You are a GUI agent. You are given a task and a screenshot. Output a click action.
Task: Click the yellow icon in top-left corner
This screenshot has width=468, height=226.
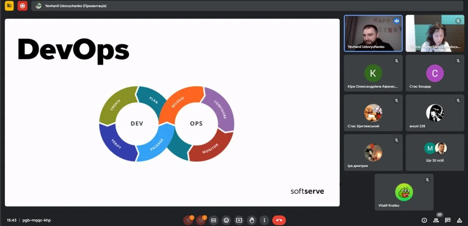tap(9, 6)
